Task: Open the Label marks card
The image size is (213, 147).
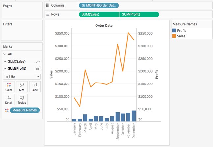Action: point(35,86)
